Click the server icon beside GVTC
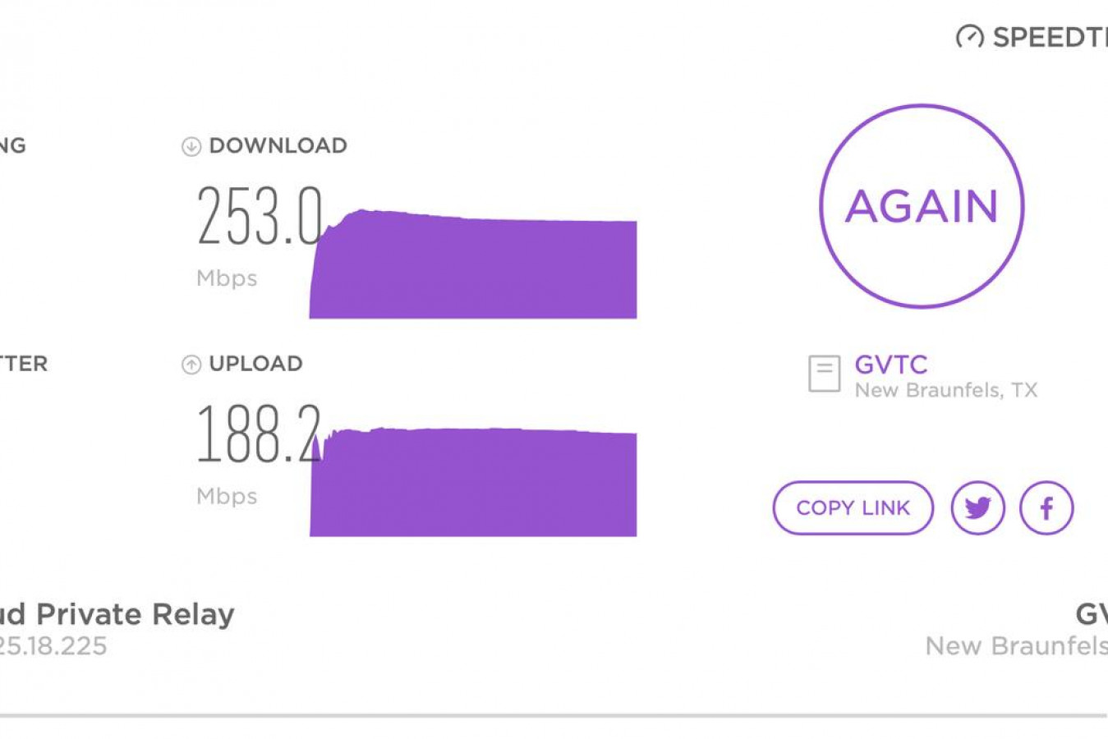The height and width of the screenshot is (739, 1108). tap(824, 374)
